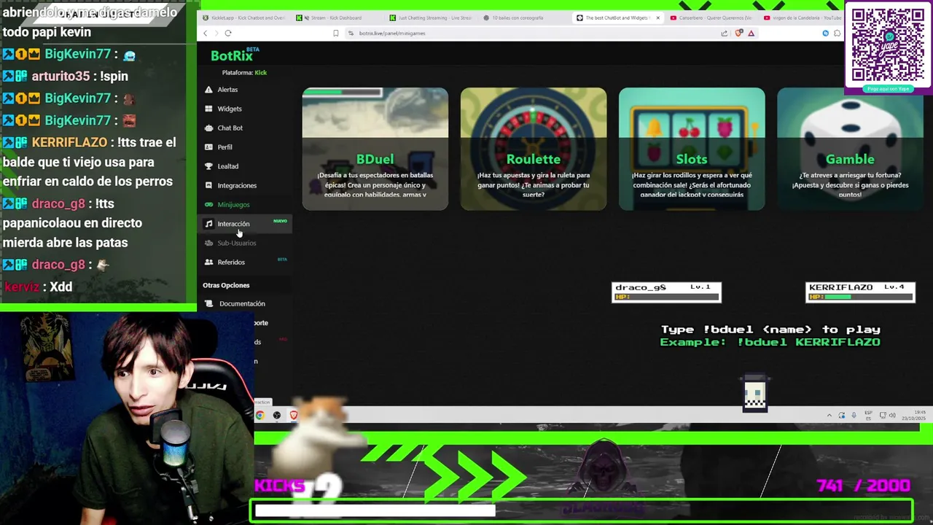This screenshot has width=933, height=525.
Task: Open the Slots minigame card
Action: (692, 149)
